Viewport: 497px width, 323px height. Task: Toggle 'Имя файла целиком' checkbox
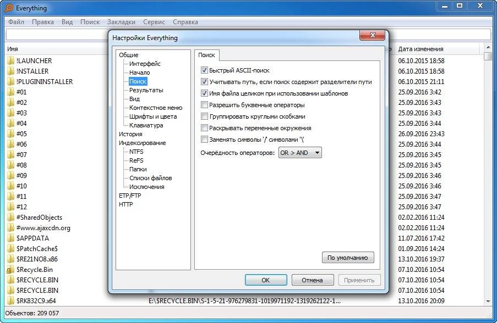204,93
